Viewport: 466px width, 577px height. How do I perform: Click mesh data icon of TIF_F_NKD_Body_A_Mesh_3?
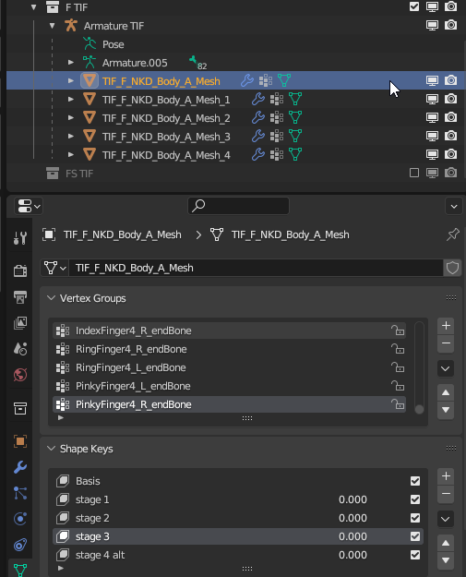[x=295, y=136]
